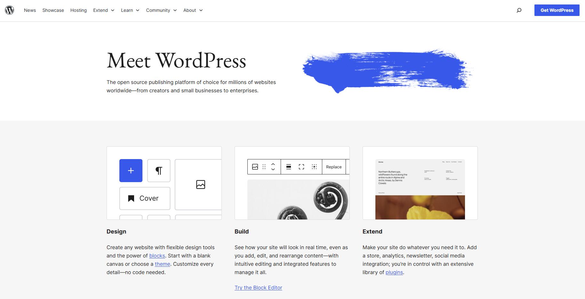
Task: Follow the blocks link
Action: 157,256
